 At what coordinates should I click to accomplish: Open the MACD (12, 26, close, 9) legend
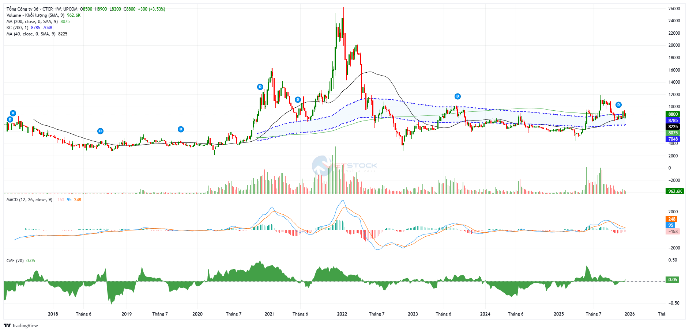[x=29, y=200]
